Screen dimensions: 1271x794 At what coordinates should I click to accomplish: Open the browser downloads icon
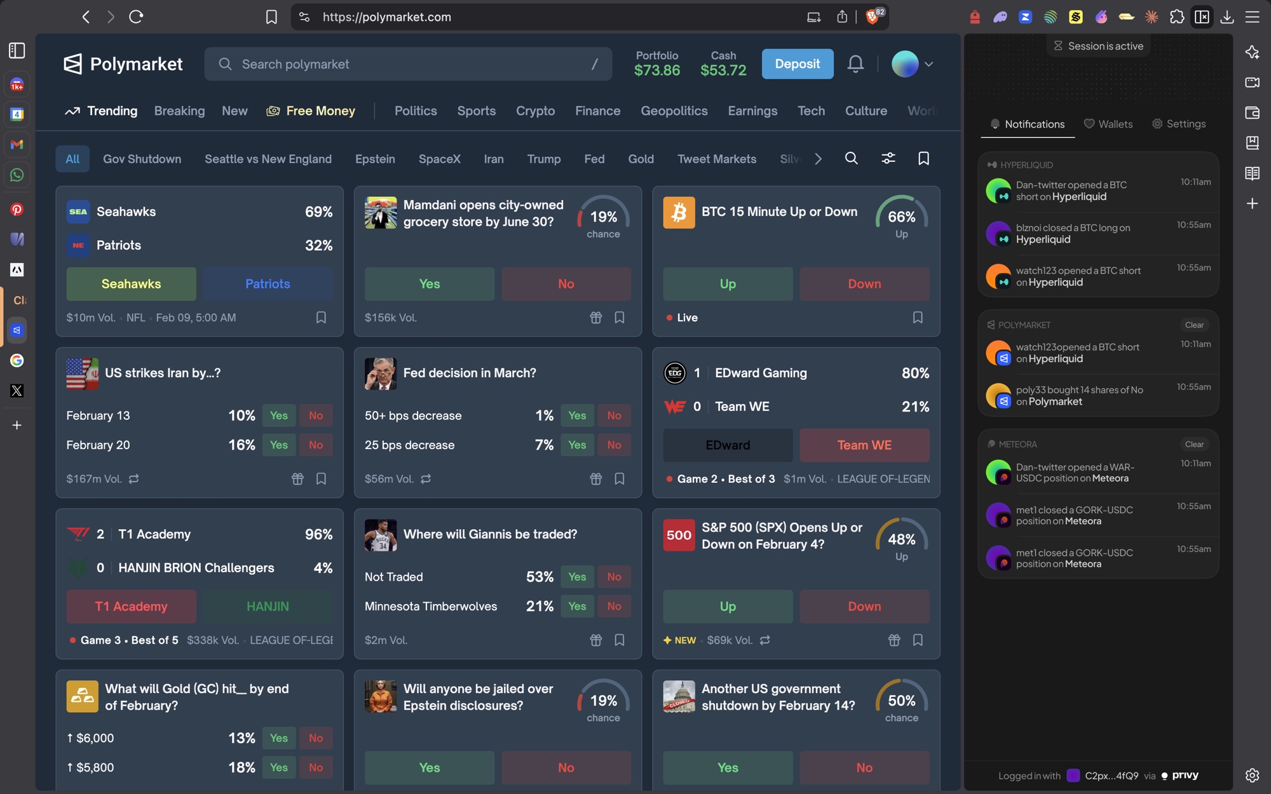1227,17
